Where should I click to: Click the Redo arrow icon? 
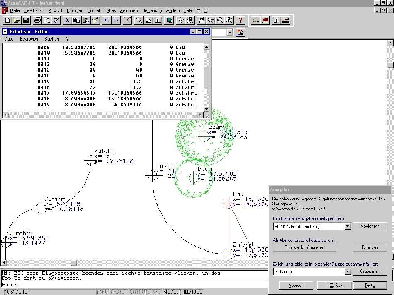(116, 20)
